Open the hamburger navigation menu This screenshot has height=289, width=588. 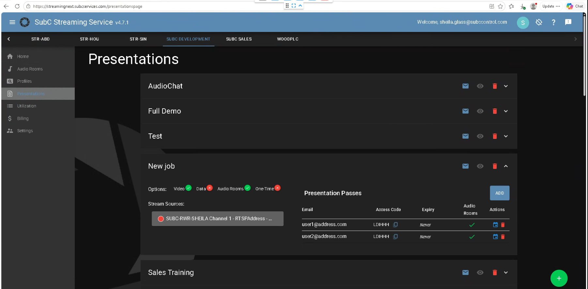click(x=12, y=22)
